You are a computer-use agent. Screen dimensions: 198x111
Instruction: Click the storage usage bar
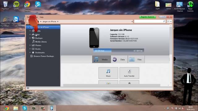(x=119, y=51)
